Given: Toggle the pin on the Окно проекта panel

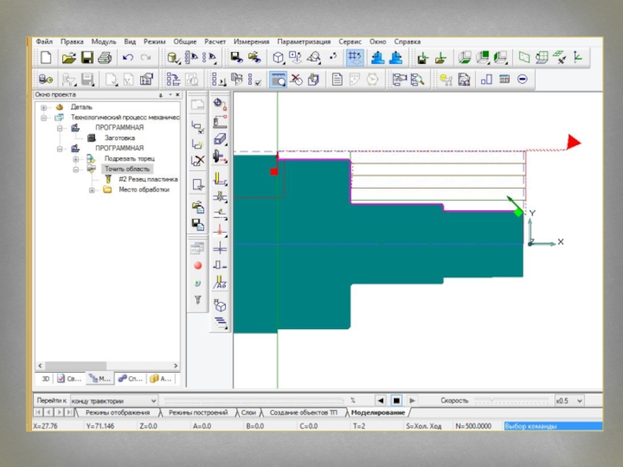Looking at the screenshot, I should coord(161,95).
